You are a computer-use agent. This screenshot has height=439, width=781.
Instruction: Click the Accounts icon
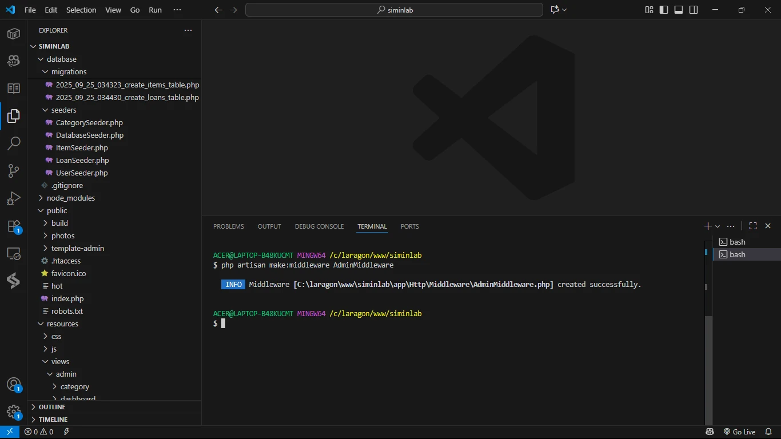click(14, 385)
